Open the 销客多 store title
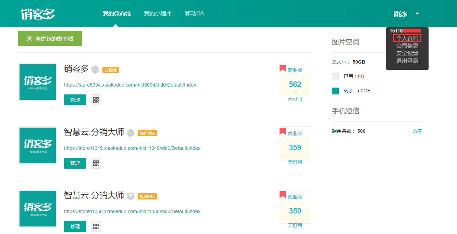Image resolution: width=457 pixels, height=234 pixels. click(76, 69)
